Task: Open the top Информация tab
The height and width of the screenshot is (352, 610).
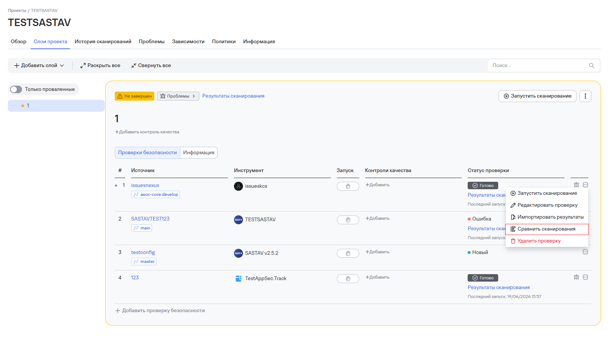Action: [259, 41]
